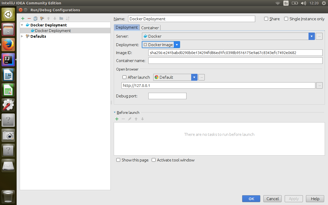Open System Settings from dock

[x=8, y=105]
